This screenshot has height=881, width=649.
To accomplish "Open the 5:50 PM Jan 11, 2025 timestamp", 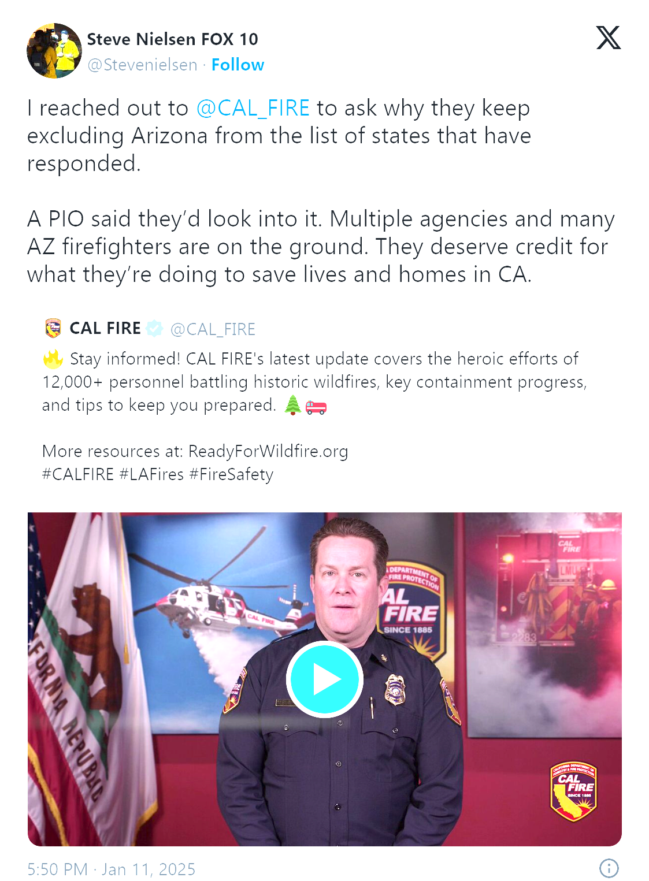I will pos(112,869).
